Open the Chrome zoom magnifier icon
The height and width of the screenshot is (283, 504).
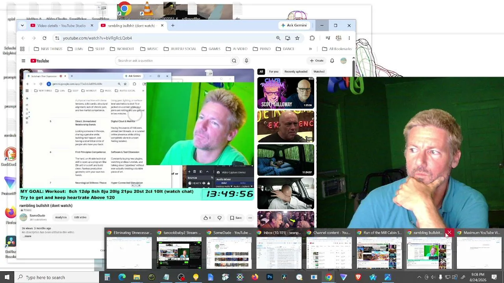tap(278, 38)
